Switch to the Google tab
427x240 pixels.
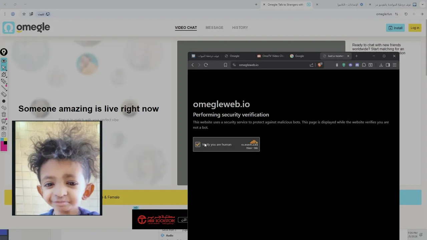pyautogui.click(x=303, y=56)
